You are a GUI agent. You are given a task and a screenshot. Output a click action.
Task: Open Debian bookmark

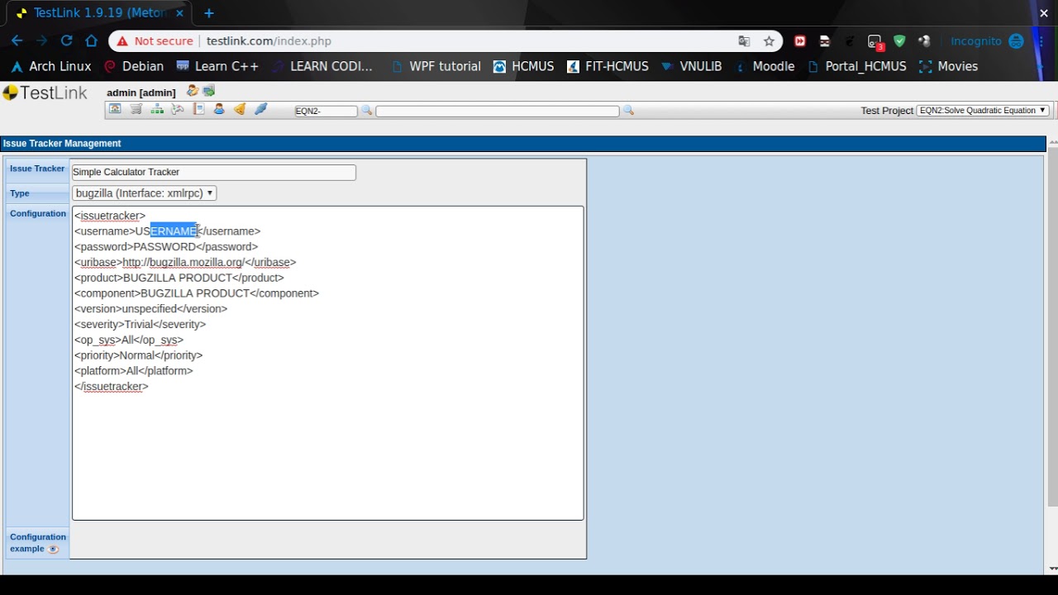tap(134, 66)
